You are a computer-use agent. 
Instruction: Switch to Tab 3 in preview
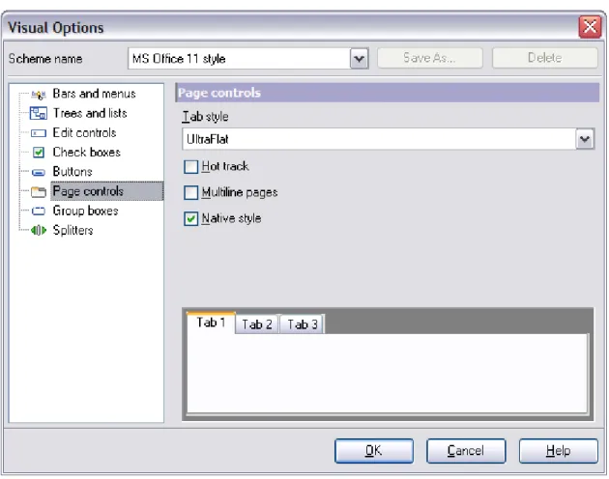[x=303, y=324]
